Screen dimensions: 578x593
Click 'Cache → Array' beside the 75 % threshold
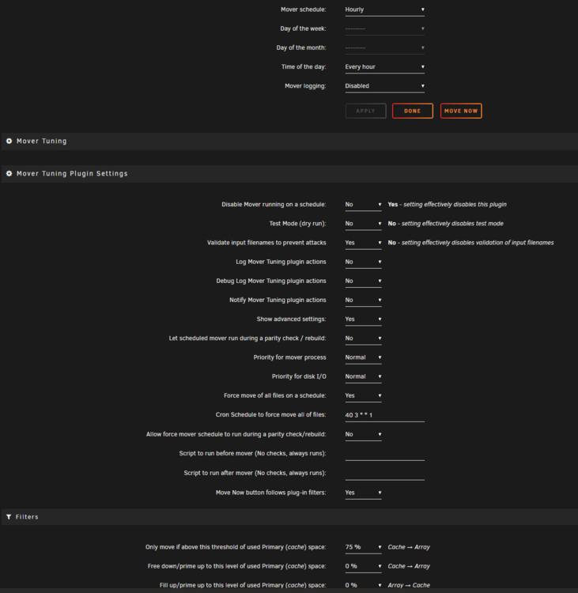[409, 547]
